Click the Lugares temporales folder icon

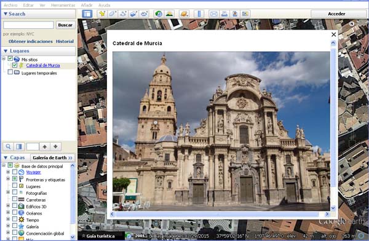tap(17, 73)
